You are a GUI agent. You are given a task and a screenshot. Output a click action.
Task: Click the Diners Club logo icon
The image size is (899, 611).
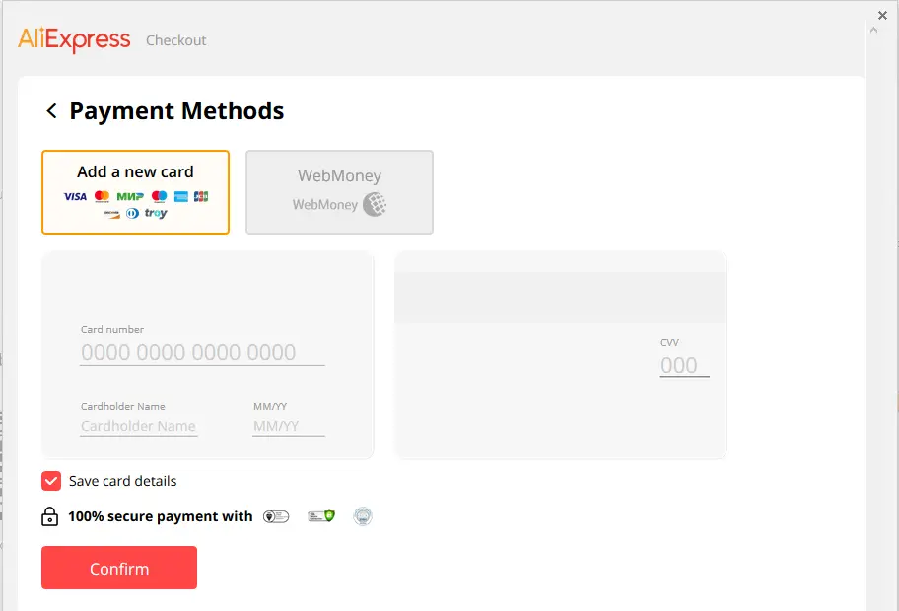(x=132, y=214)
